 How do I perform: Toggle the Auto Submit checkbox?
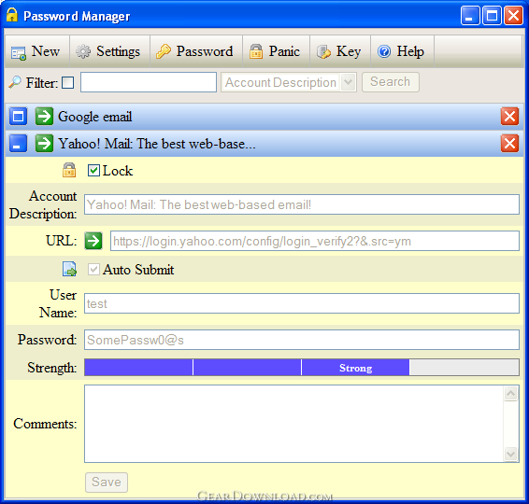pos(93,270)
